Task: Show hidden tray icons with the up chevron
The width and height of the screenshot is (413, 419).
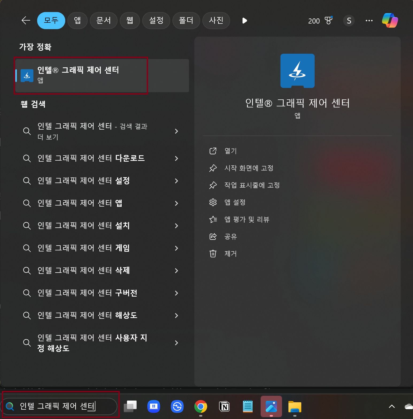Action: [x=392, y=406]
